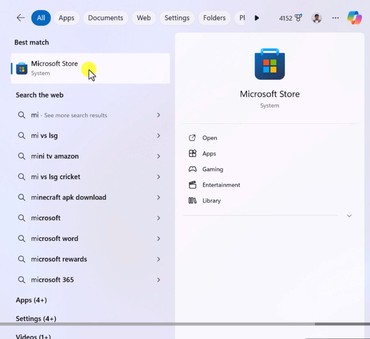Click the Library books icon
The image size is (370, 339).
pyautogui.click(x=192, y=201)
